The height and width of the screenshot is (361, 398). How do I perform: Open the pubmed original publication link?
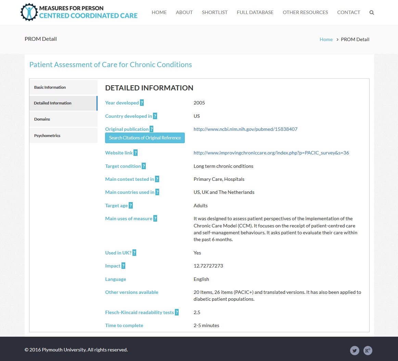pyautogui.click(x=245, y=129)
